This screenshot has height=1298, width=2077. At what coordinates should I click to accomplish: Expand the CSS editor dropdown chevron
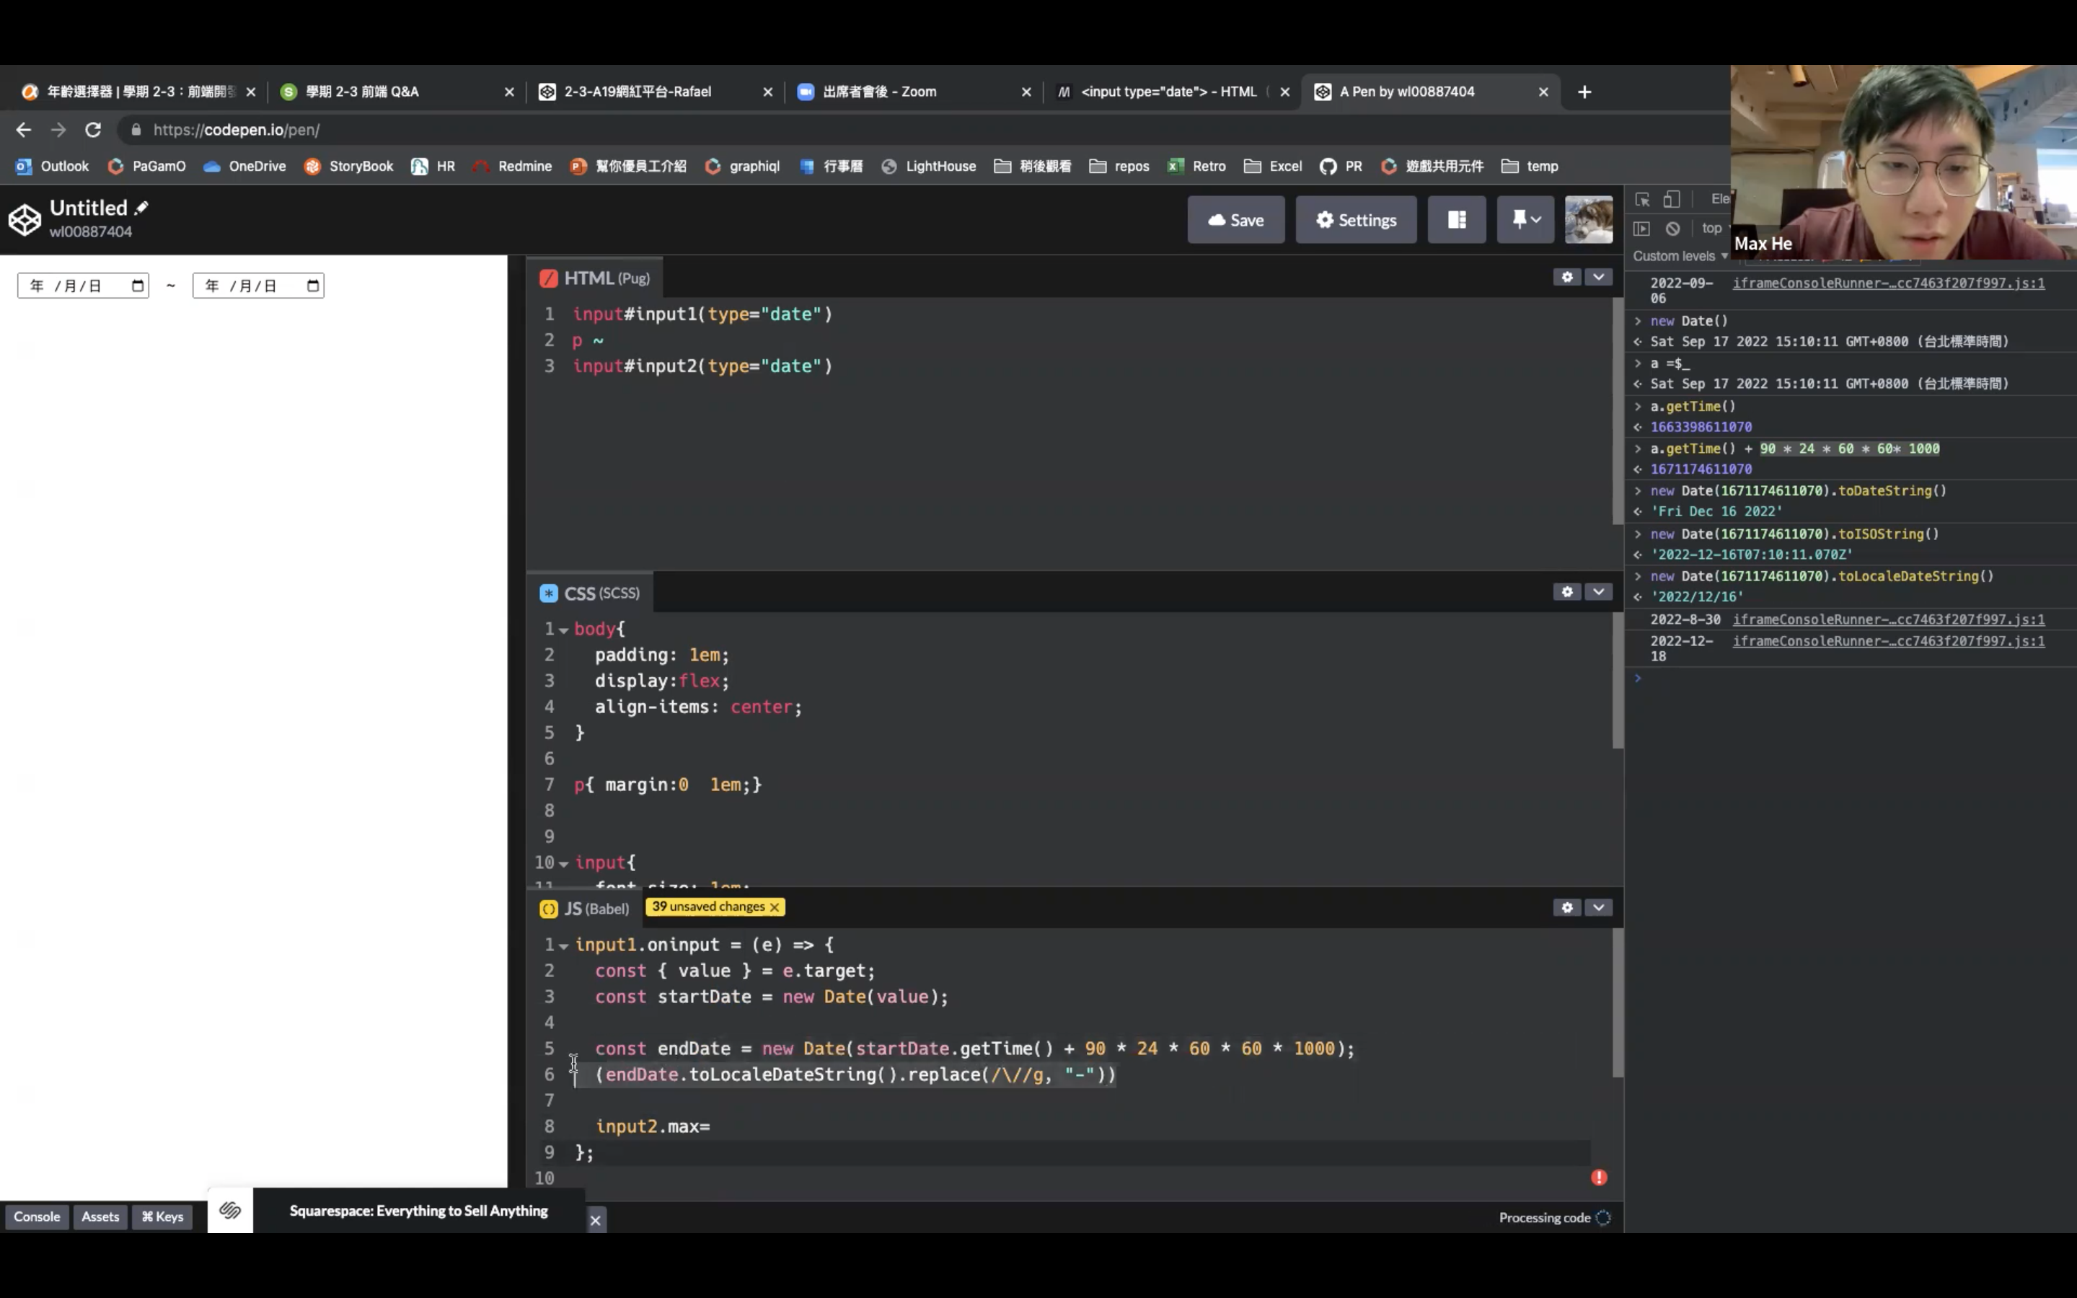click(x=1598, y=592)
